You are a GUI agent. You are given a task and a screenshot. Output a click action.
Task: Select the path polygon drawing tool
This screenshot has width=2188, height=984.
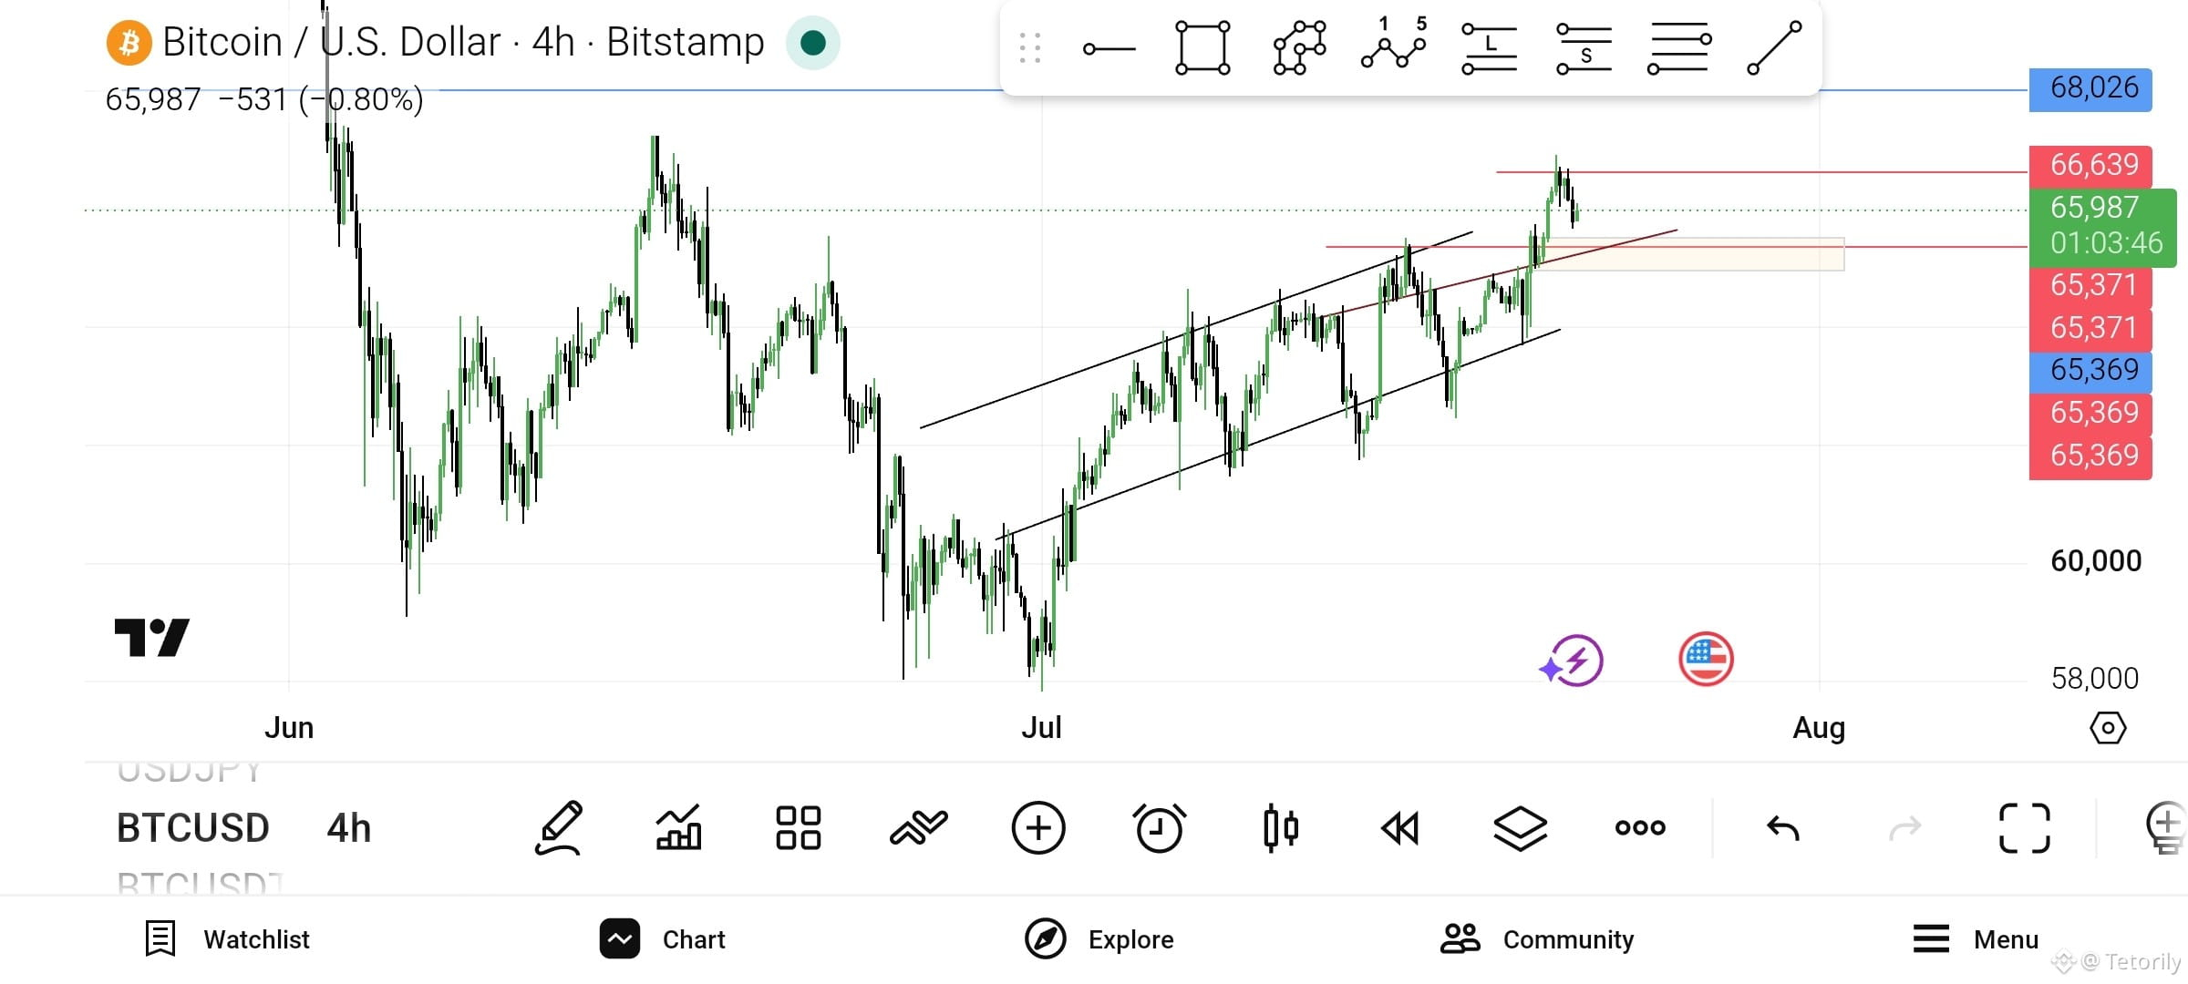coord(1299,47)
